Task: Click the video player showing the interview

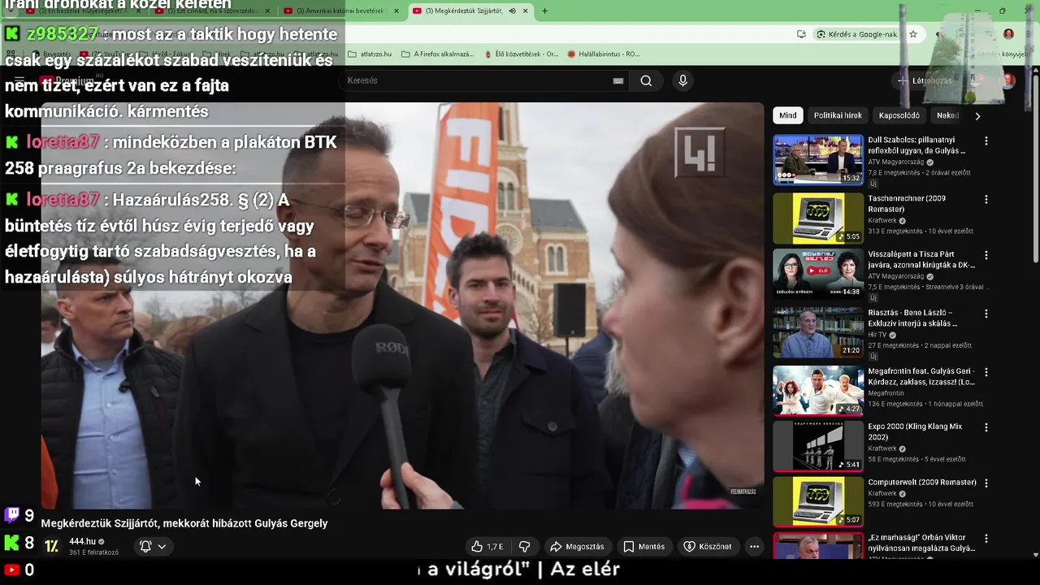Action: coord(402,305)
